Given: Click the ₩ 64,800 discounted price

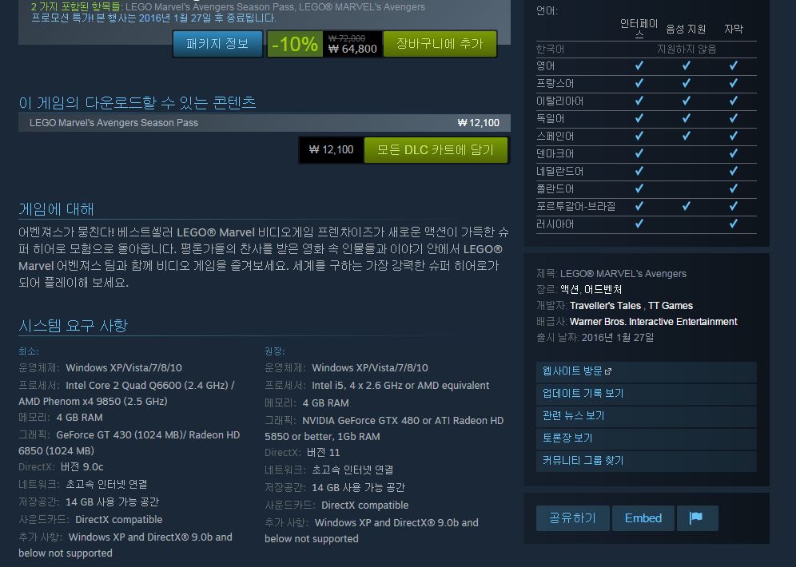Looking at the screenshot, I should (352, 49).
